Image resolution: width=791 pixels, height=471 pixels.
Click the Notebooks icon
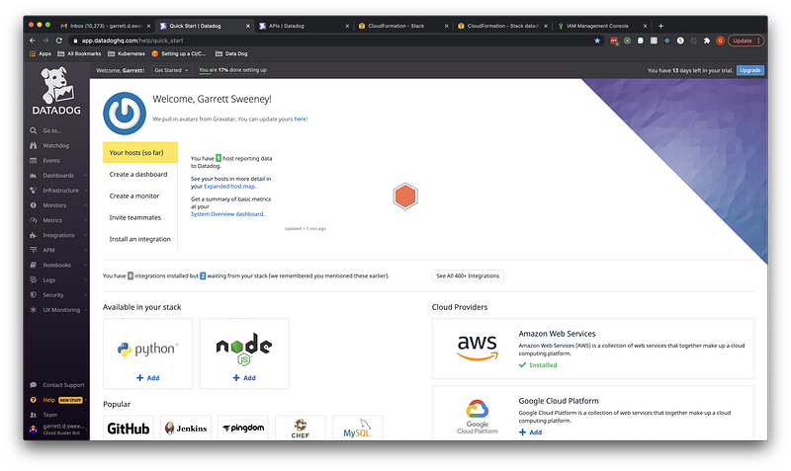pyautogui.click(x=34, y=265)
